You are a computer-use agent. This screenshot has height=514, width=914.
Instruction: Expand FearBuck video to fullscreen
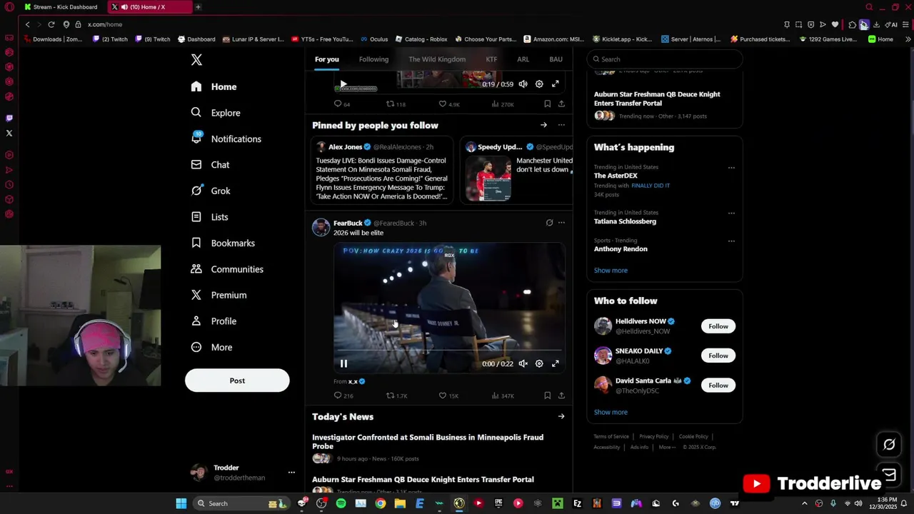pos(556,363)
